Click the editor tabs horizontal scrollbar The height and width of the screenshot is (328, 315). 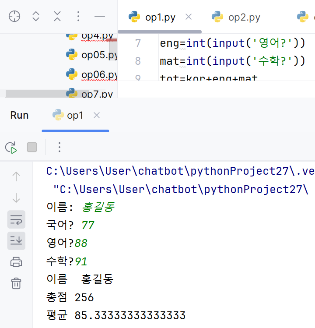(160, 32)
